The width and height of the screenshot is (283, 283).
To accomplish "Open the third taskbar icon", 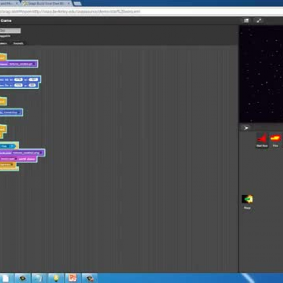I will [x=39, y=278].
